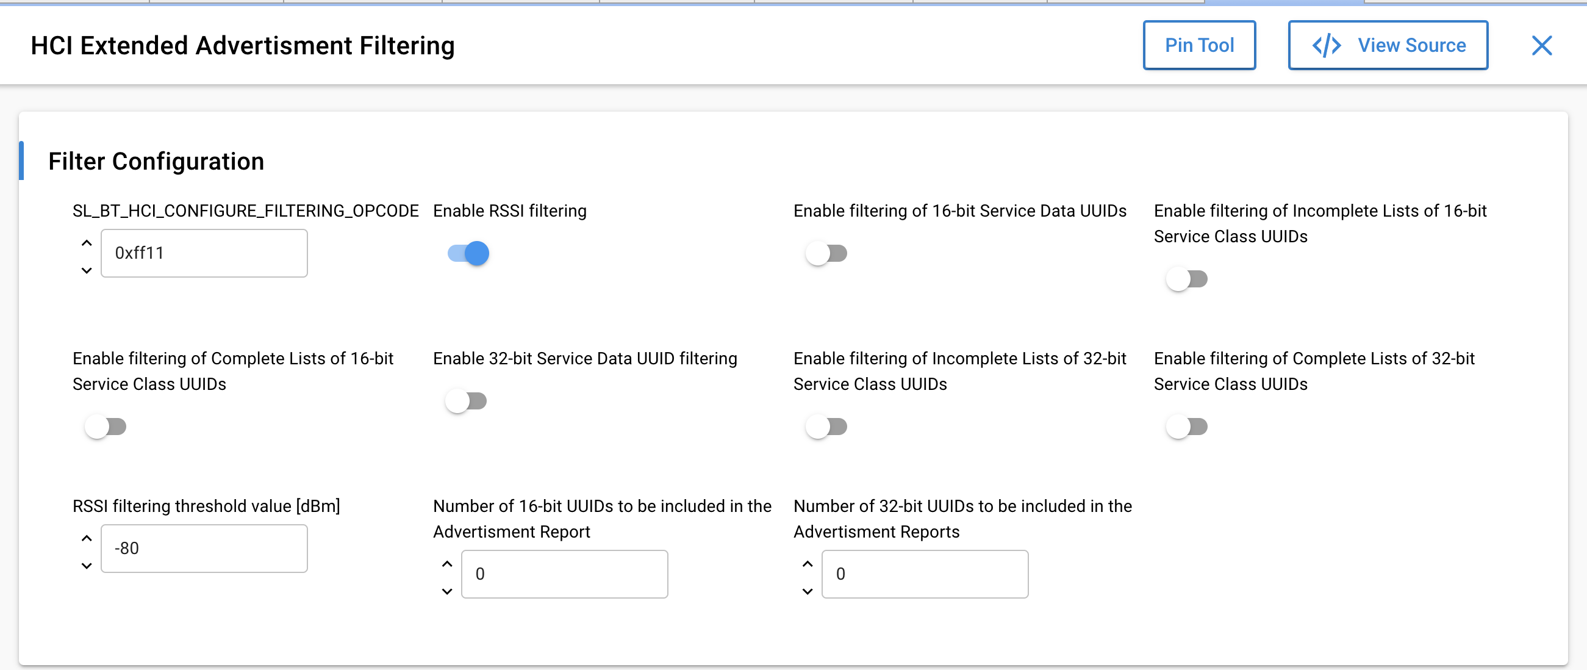Viewport: 1587px width, 670px height.
Task: Enable 32-bit Service Data UUID filtering
Action: (467, 401)
